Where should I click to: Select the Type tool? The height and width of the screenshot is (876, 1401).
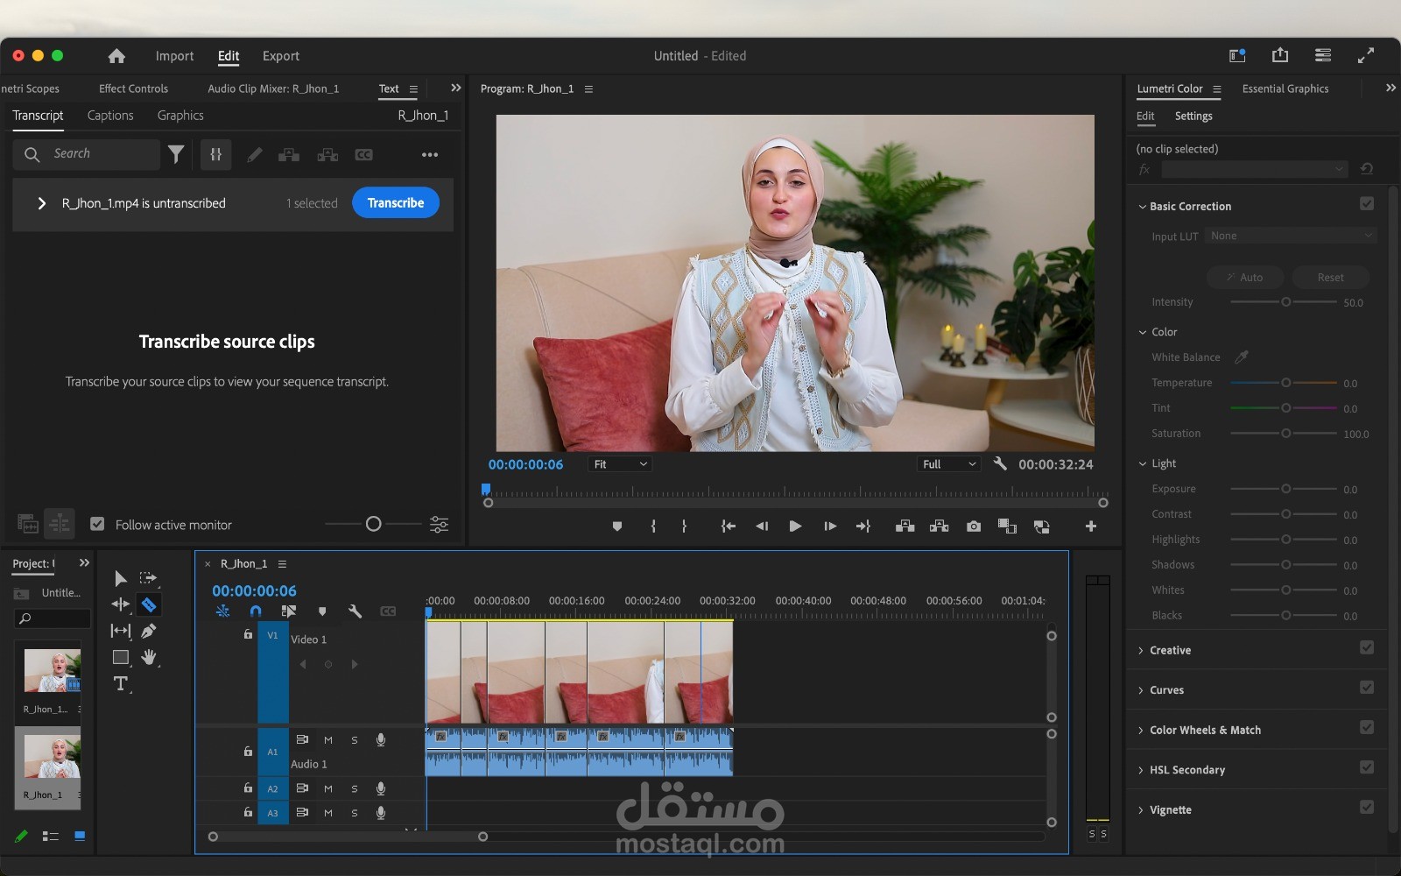tap(121, 683)
